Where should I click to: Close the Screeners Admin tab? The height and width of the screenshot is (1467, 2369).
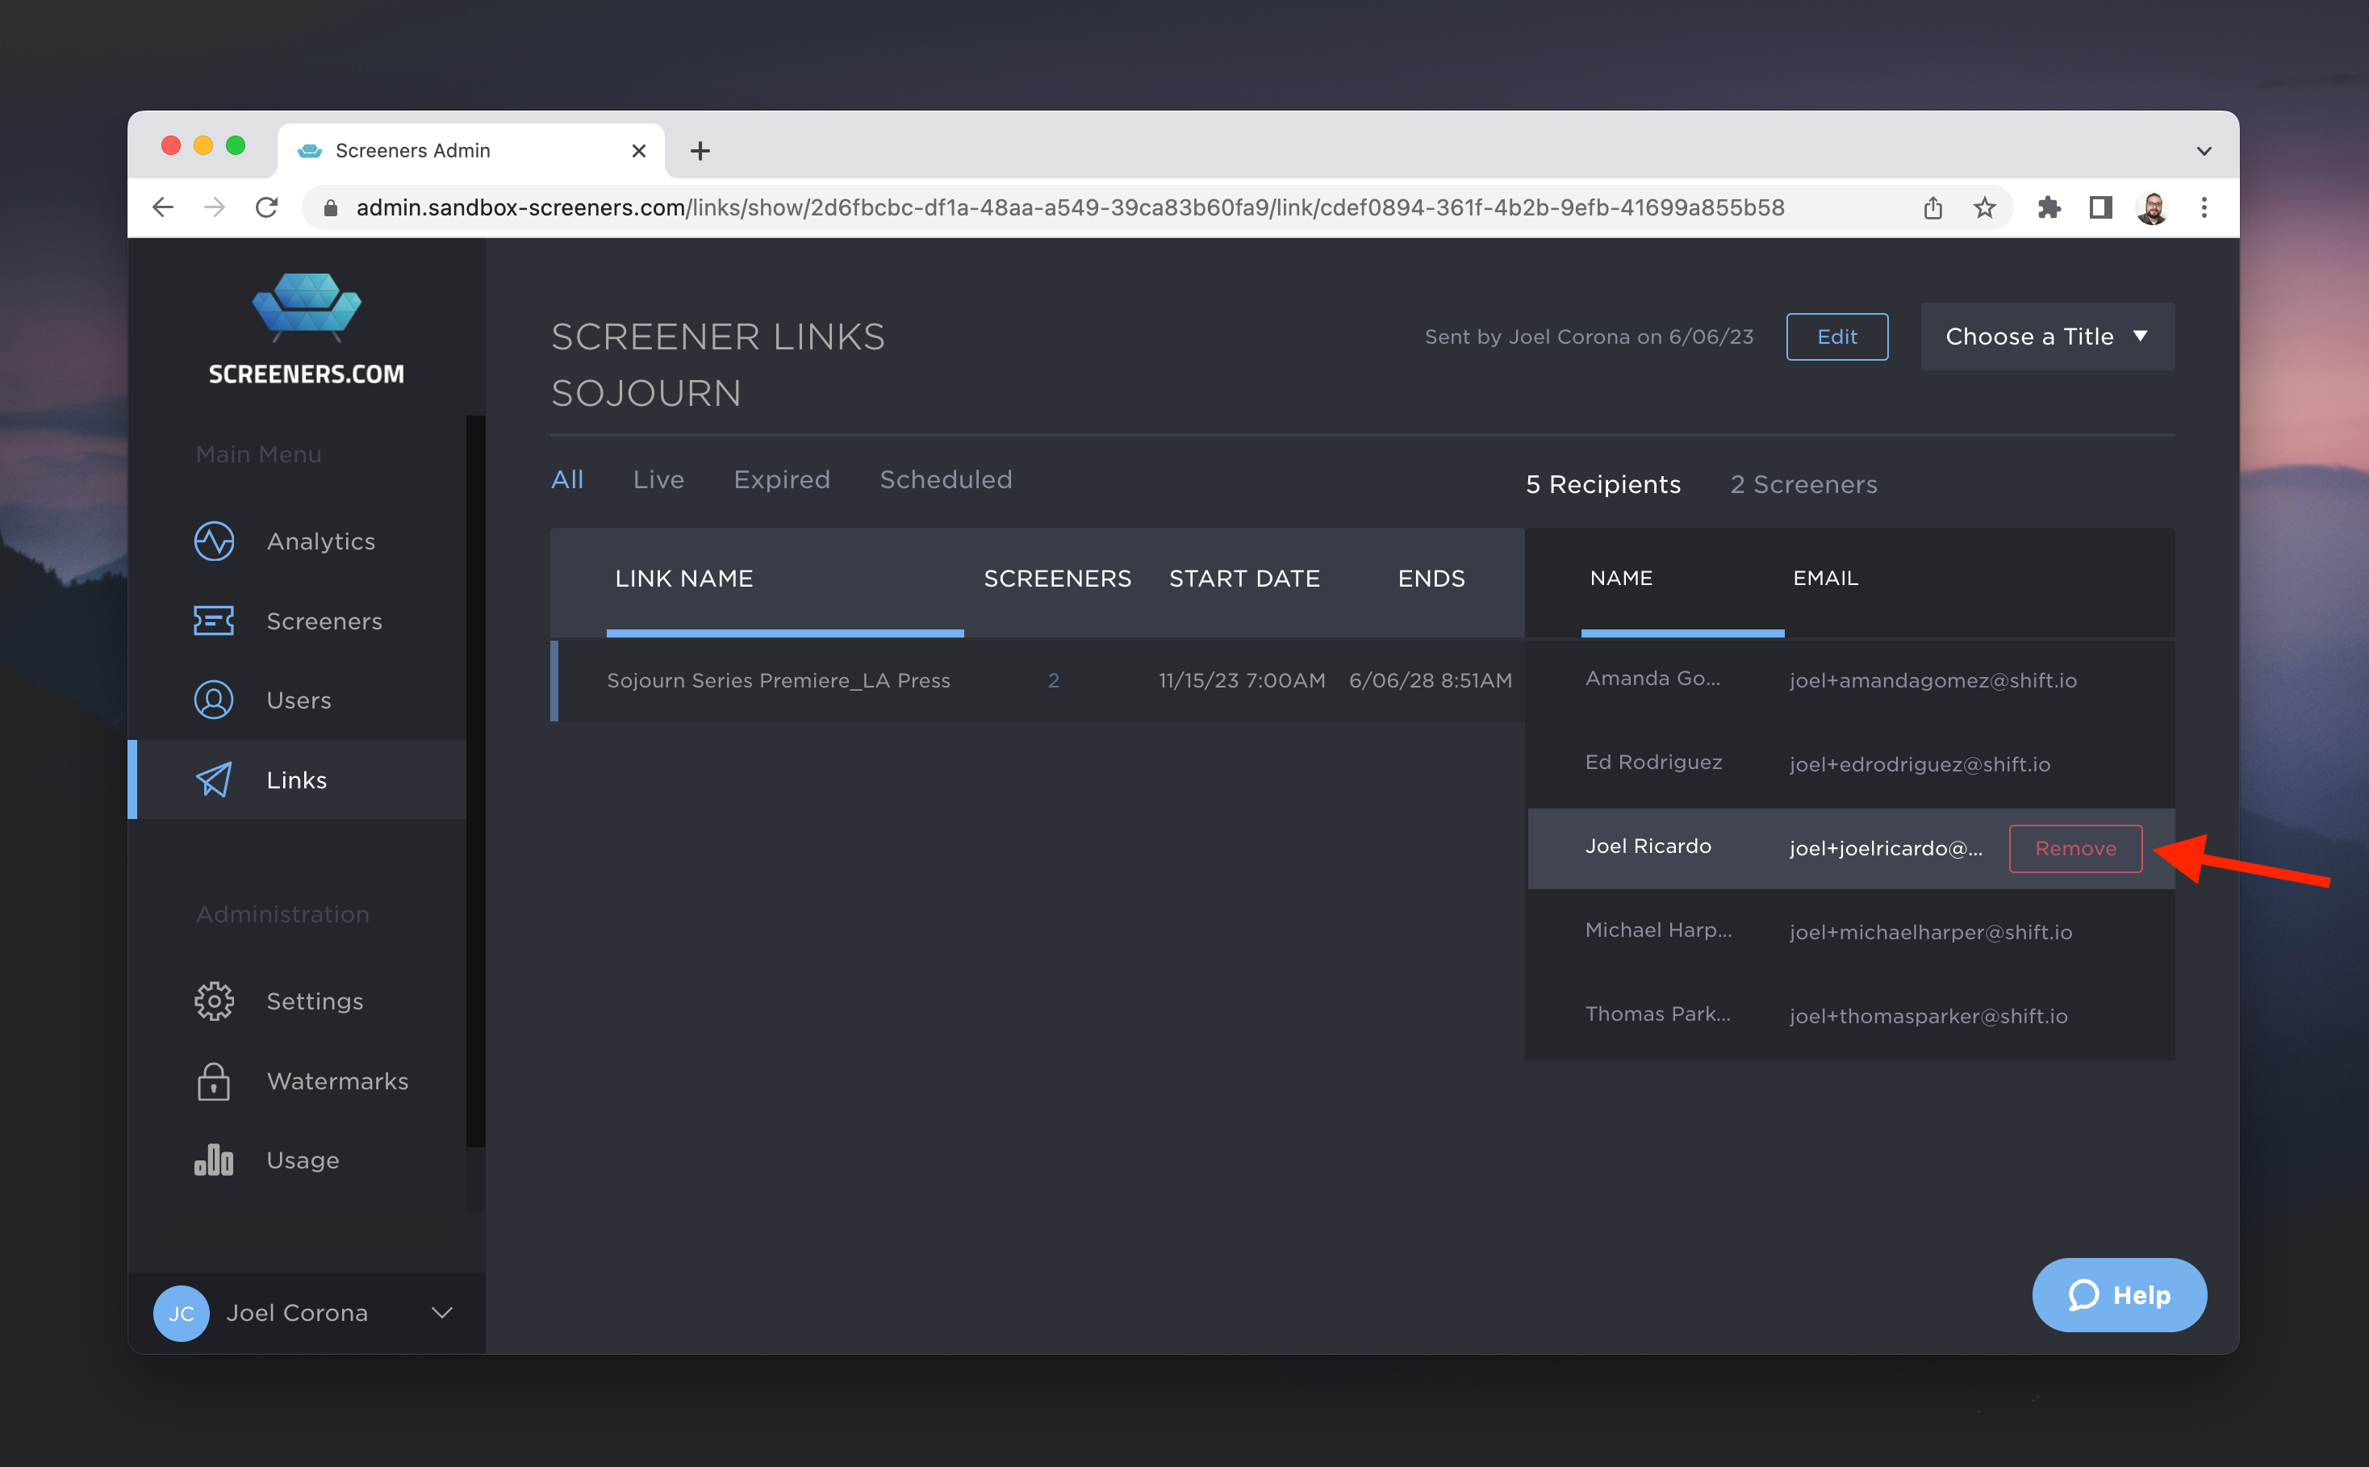(x=638, y=150)
